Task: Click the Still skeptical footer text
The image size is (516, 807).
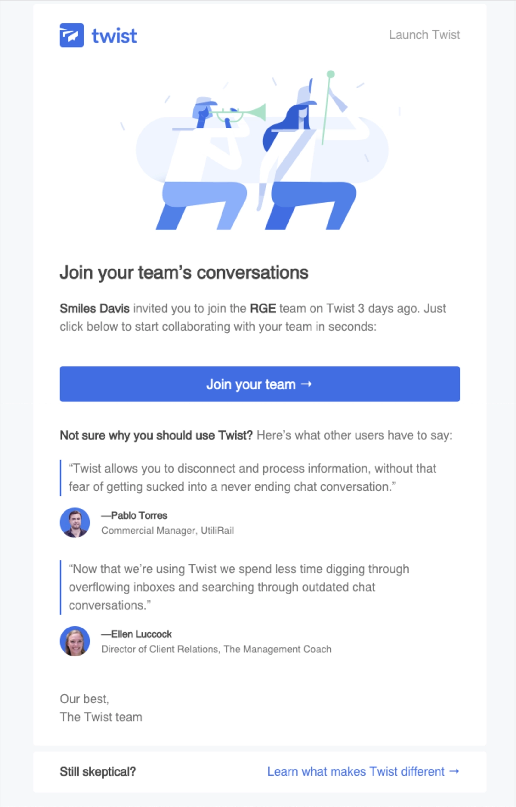Action: (98, 771)
